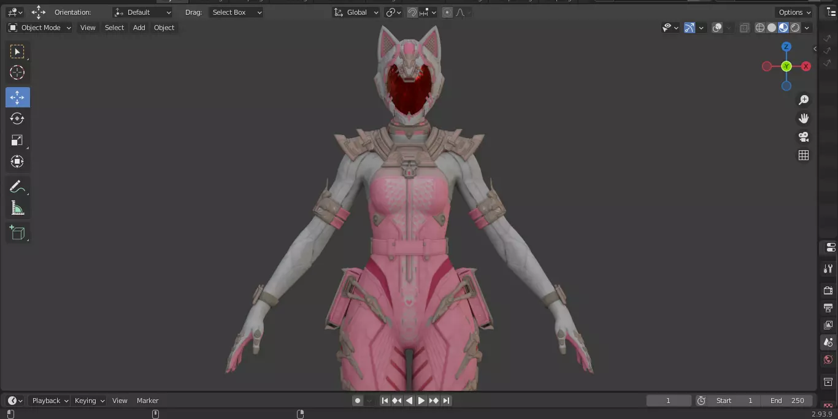Expand snapping options dropdown
Image resolution: width=838 pixels, height=419 pixels.
click(428, 12)
